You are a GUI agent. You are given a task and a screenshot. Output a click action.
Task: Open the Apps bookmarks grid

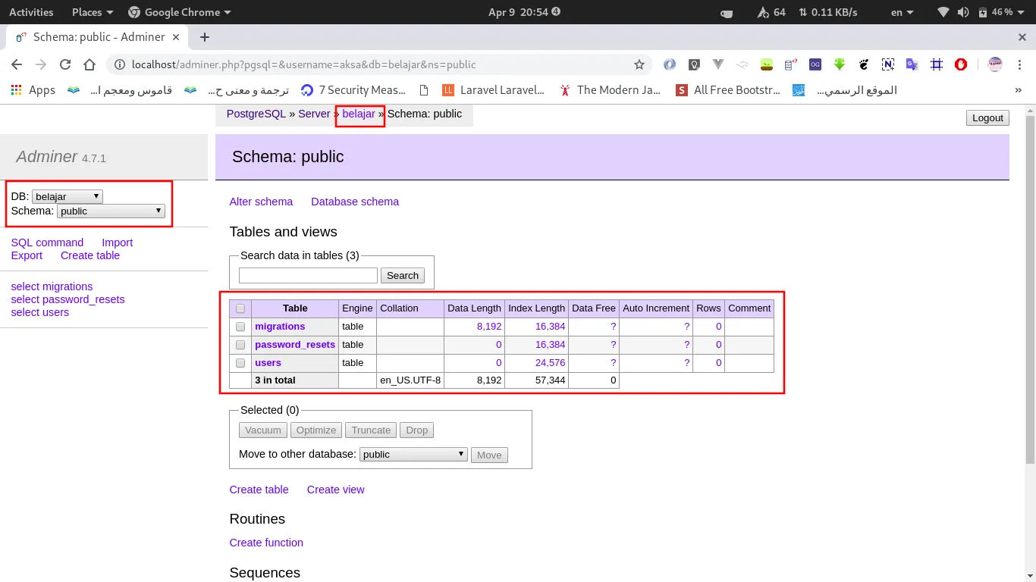tap(33, 89)
